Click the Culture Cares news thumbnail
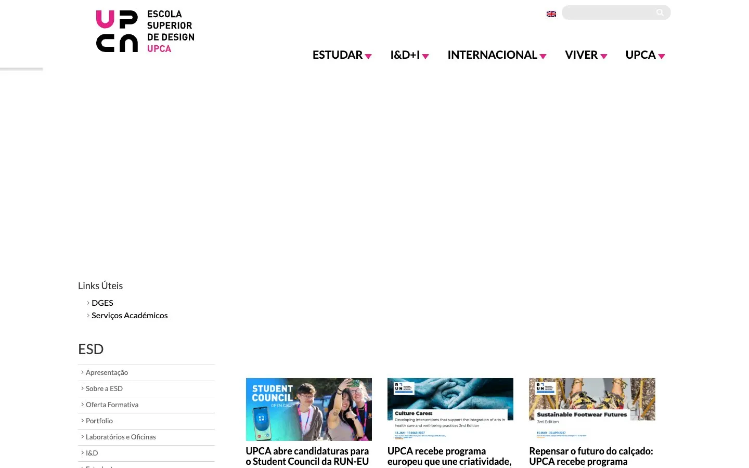Viewport: 749px width, 468px height. point(450,409)
